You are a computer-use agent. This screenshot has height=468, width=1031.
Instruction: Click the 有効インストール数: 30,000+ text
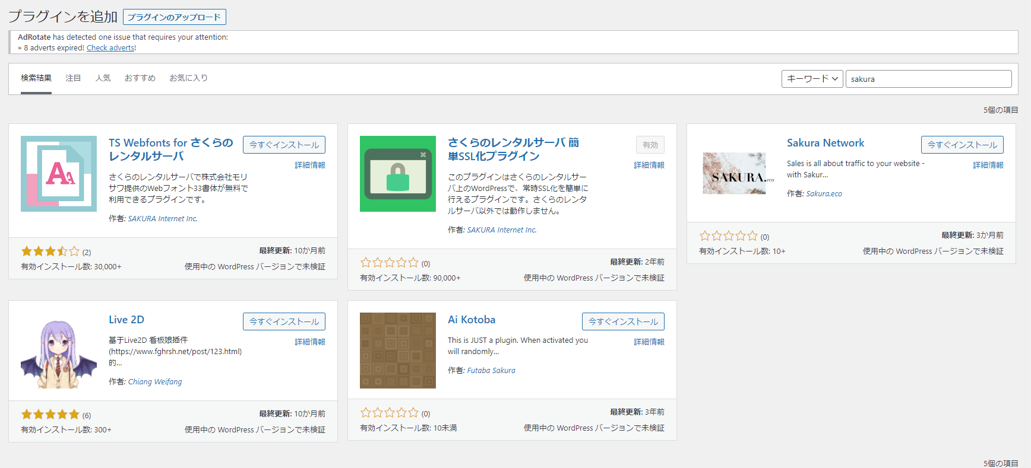(x=71, y=267)
